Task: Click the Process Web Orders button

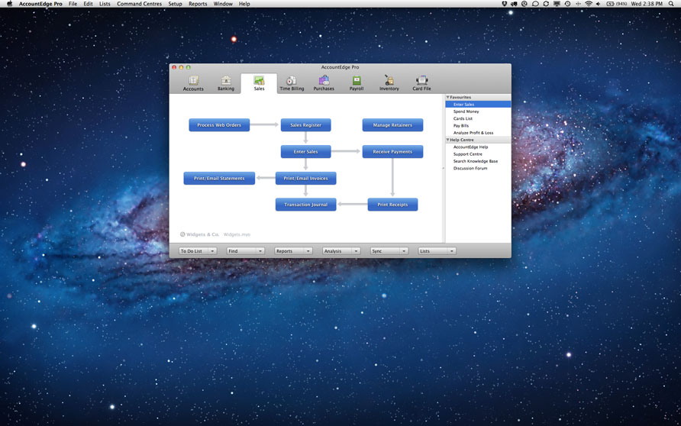Action: click(x=219, y=125)
